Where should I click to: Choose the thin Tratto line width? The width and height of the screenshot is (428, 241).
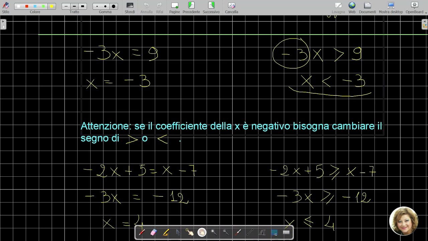click(66, 6)
